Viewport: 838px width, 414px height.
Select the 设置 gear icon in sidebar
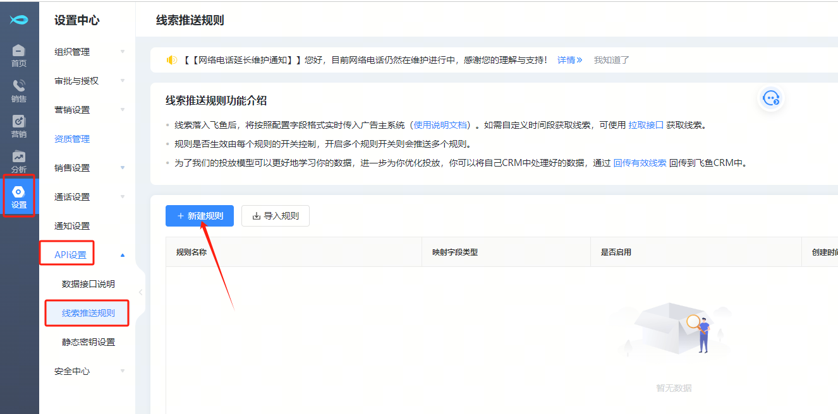[x=19, y=197]
